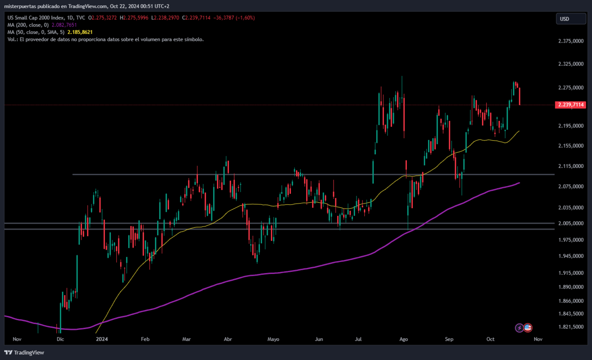
Task: Select the MA (200, close, 0) indicator legend
Action: point(29,25)
